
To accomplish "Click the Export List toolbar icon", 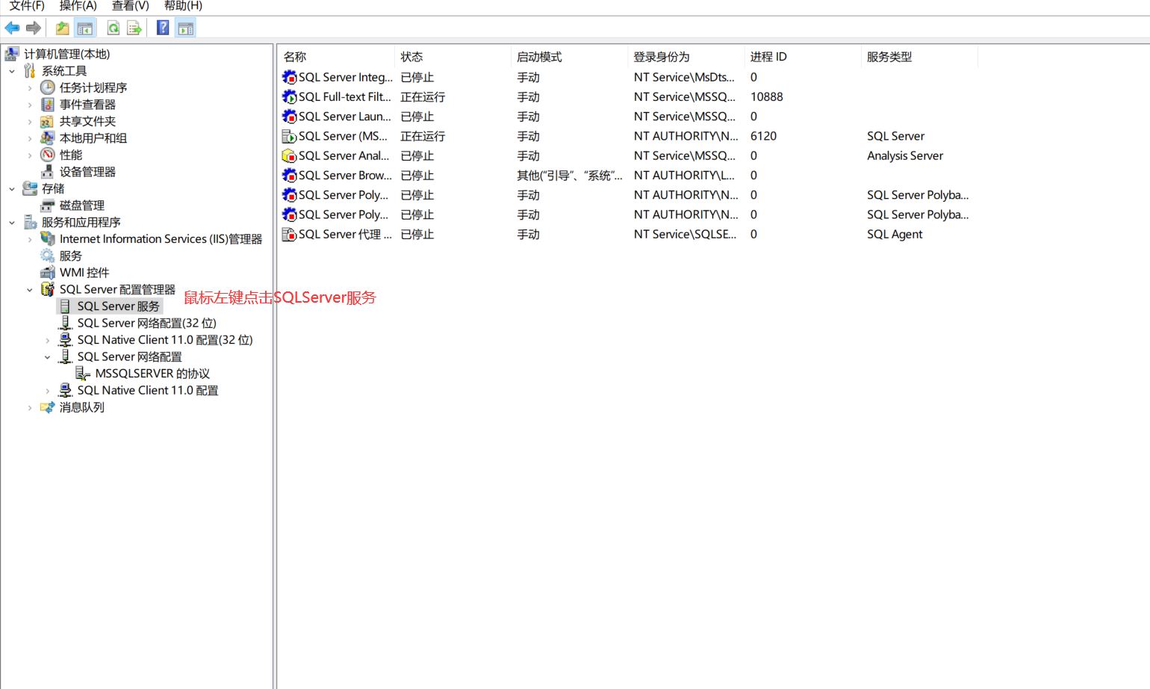I will pos(134,28).
